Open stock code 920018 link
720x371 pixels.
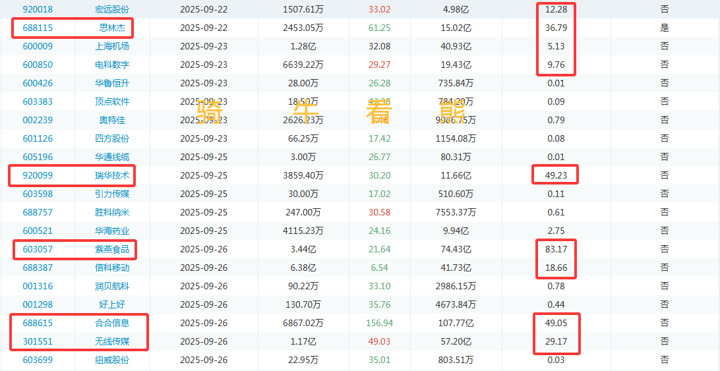pyautogui.click(x=38, y=9)
